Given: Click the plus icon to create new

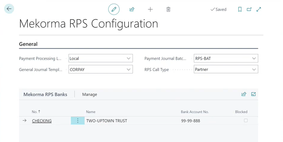Looking at the screenshot, I should [x=150, y=9].
